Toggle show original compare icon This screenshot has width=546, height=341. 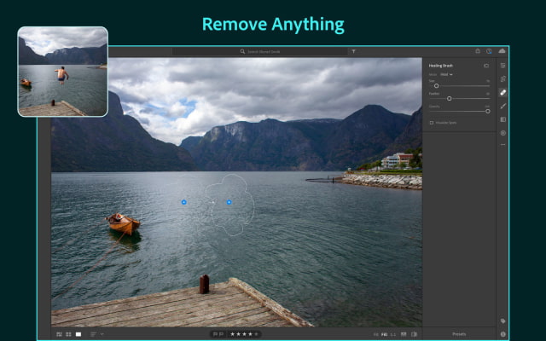414,334
